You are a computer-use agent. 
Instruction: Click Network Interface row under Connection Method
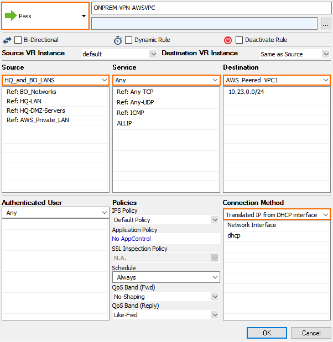click(x=277, y=225)
